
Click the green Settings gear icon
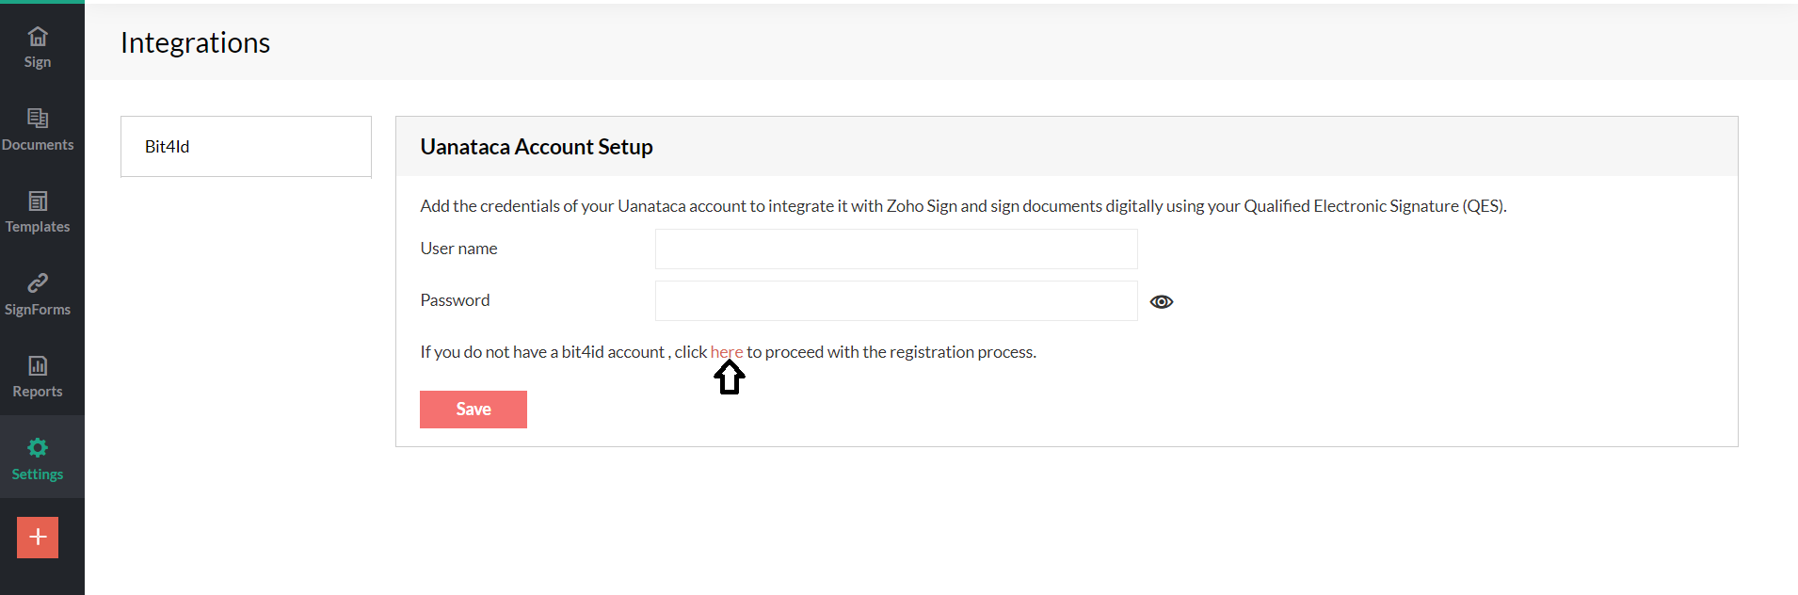pyautogui.click(x=38, y=448)
